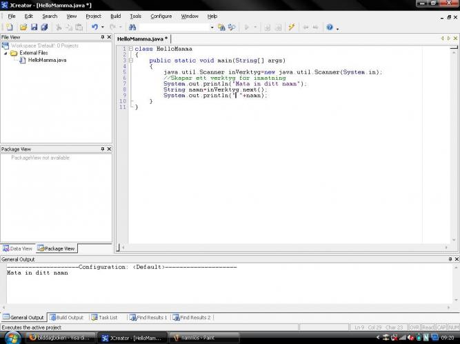Click the binoculars Find icon
This screenshot has width=460, height=344.
pyautogui.click(x=132, y=28)
